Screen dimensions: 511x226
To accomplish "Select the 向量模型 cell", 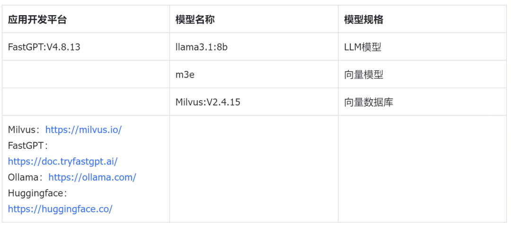I will click(363, 74).
